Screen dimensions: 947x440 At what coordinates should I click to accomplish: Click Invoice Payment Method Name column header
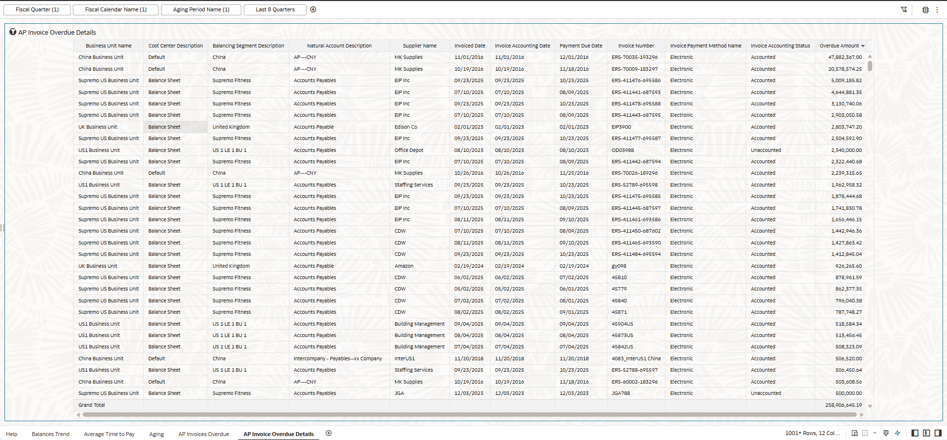pyautogui.click(x=706, y=46)
